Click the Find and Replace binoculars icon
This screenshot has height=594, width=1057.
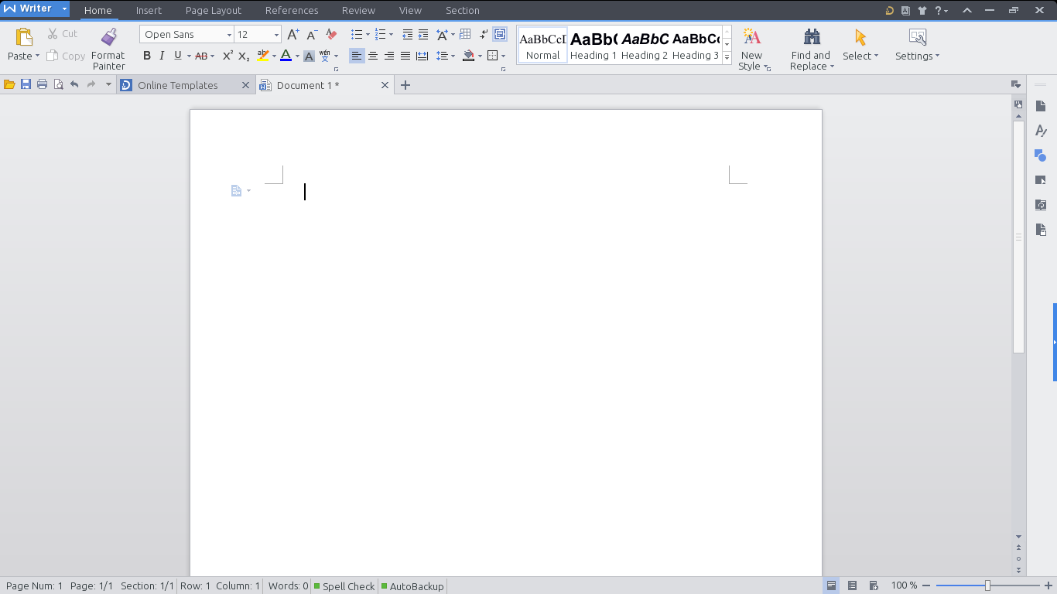(812, 37)
